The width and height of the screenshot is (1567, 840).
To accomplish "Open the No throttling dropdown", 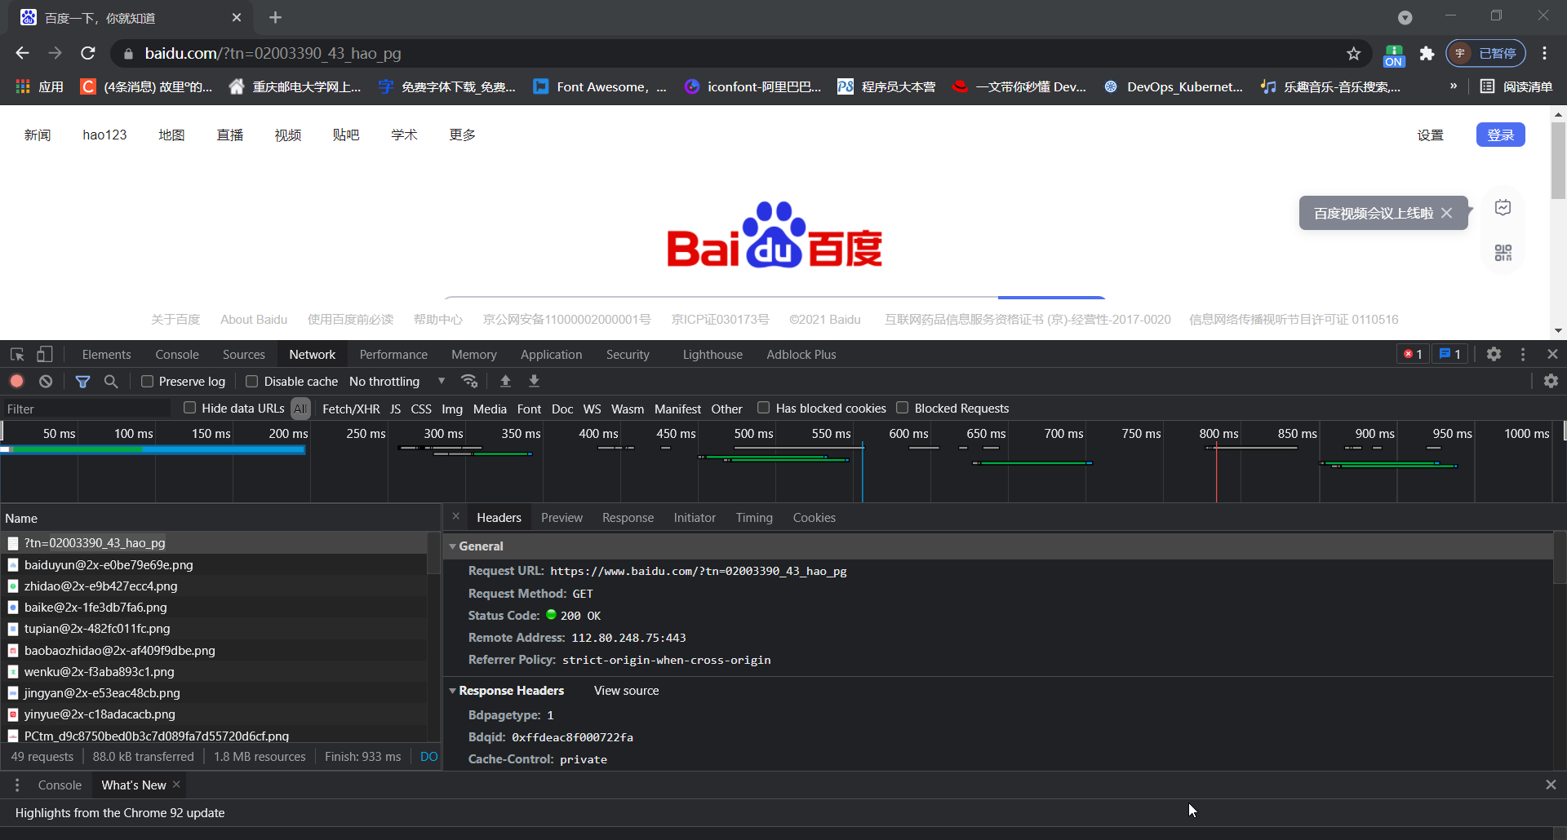I will click(x=397, y=381).
